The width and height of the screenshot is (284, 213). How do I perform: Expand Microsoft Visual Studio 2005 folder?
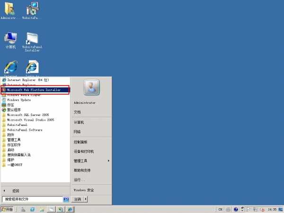tap(35, 120)
